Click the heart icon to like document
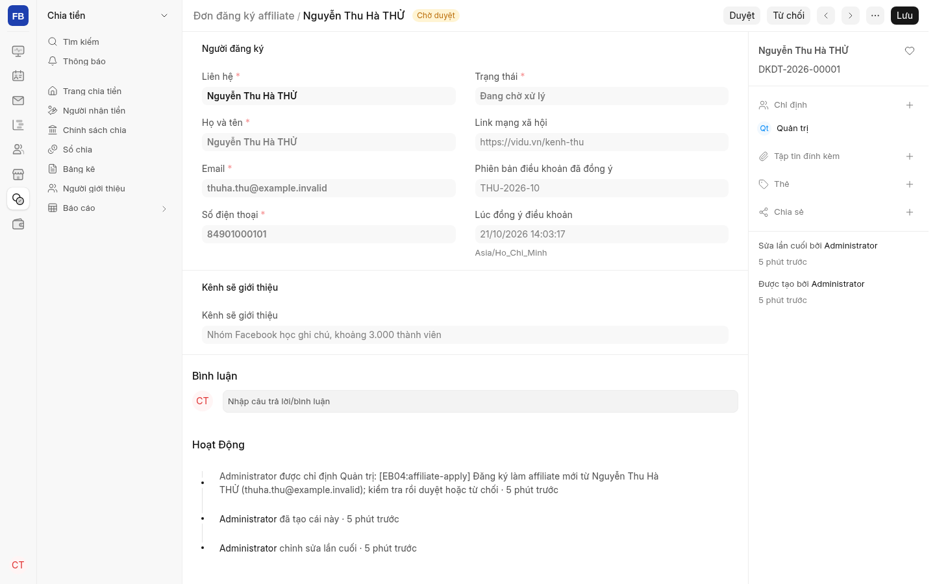 [x=910, y=51]
